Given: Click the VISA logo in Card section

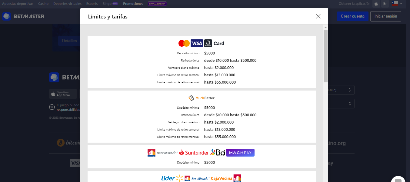Looking at the screenshot, I should pyautogui.click(x=197, y=43).
